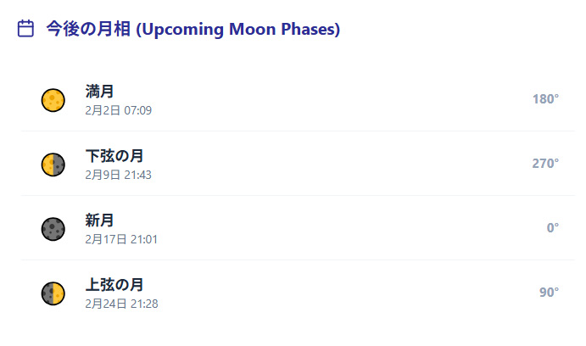Click the 下弦の月 phase title
Image resolution: width=586 pixels, height=346 pixels.
114,156
